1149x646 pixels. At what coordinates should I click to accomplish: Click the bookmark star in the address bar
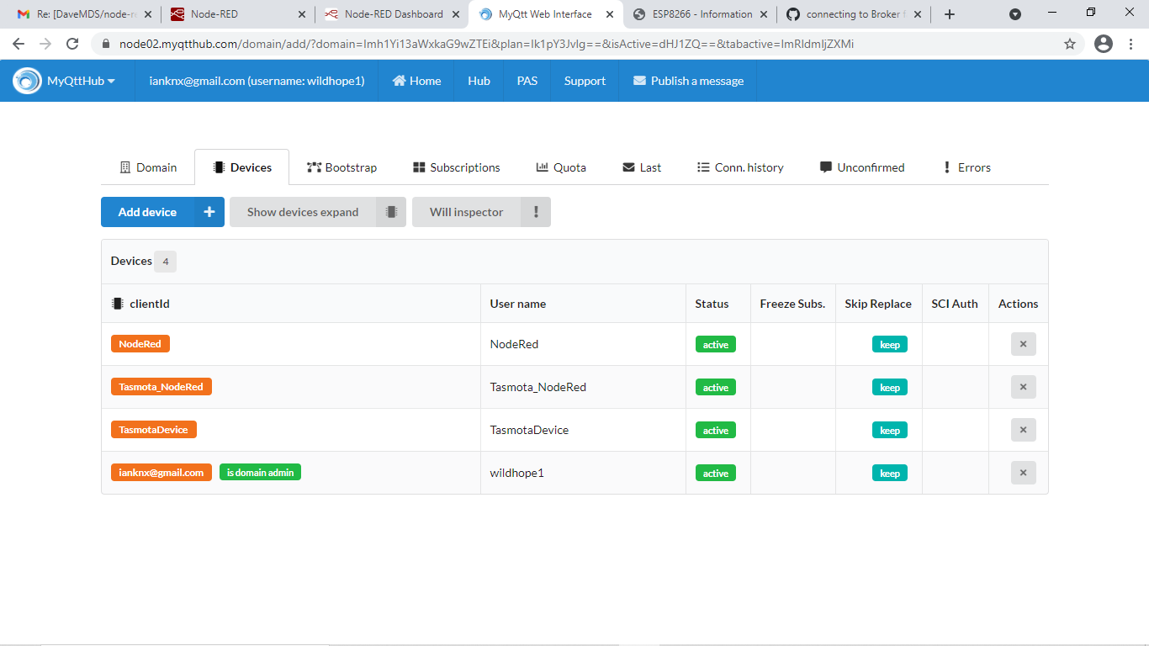1069,43
